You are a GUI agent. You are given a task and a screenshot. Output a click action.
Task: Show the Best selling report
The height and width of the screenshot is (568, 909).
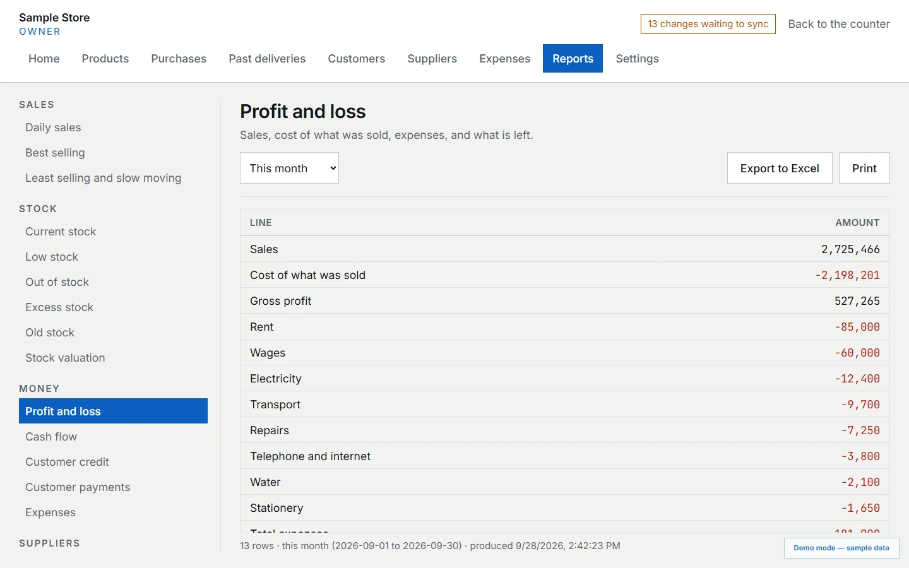point(114,153)
